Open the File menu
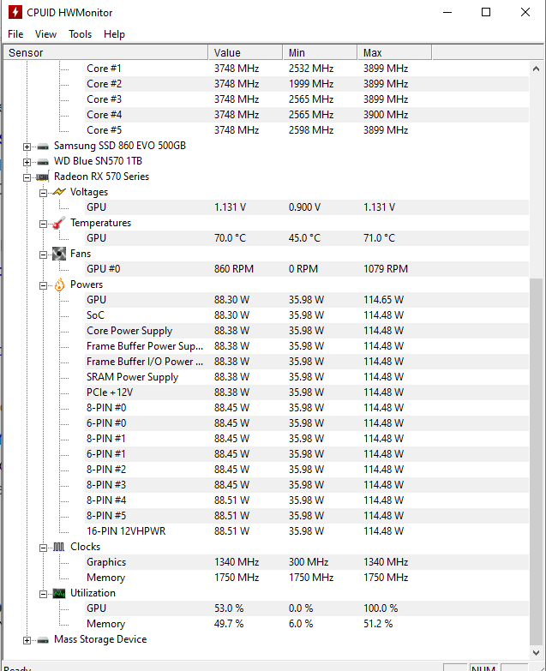 (15, 34)
